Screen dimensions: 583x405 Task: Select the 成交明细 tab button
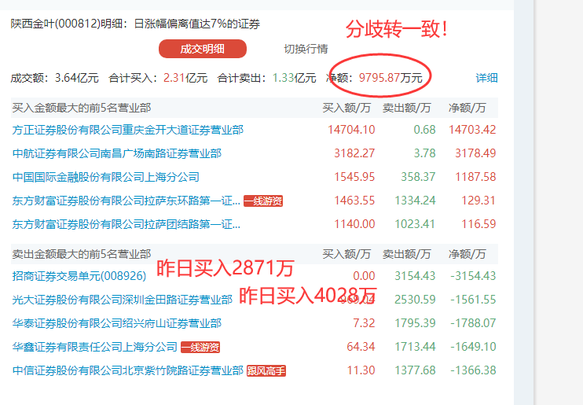(x=202, y=49)
